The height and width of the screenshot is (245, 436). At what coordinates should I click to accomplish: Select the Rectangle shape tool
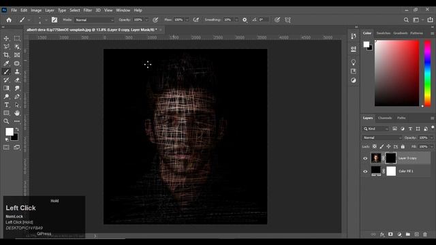6,113
